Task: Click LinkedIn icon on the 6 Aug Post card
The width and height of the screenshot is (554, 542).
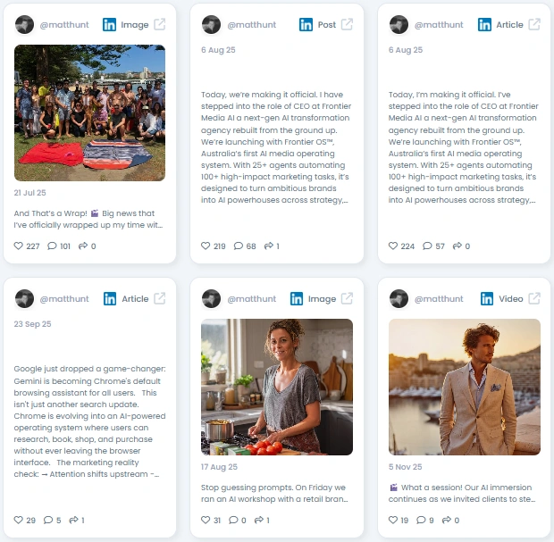Action: coord(306,25)
